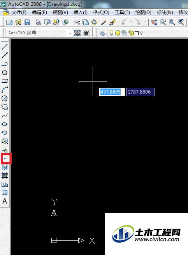Toggle layer 0 viewport freeze icon

click(124, 33)
